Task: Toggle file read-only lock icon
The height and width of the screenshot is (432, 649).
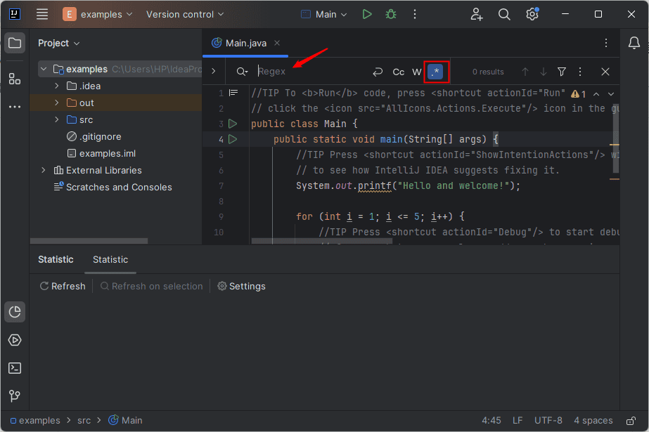Action: [x=631, y=421]
